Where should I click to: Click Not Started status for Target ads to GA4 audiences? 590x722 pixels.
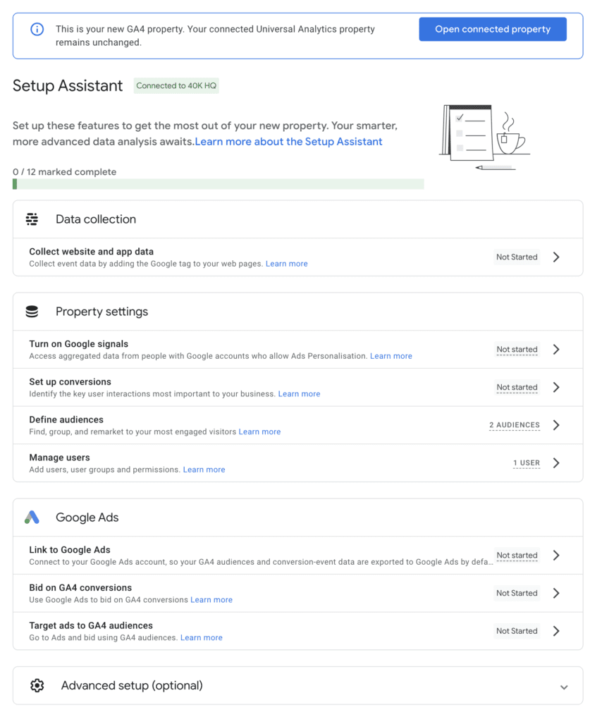pyautogui.click(x=516, y=631)
